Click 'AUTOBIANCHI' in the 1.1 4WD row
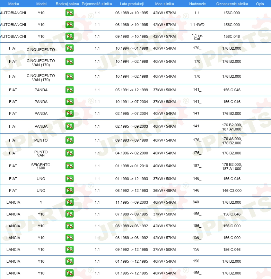Image resolution: width=271 pixels, height=279 pixels. point(13,25)
